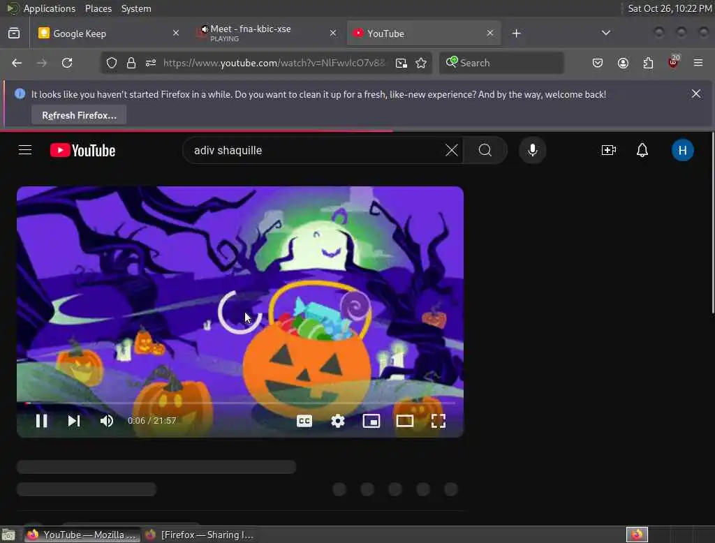Enter fullscreen video mode

pyautogui.click(x=438, y=420)
